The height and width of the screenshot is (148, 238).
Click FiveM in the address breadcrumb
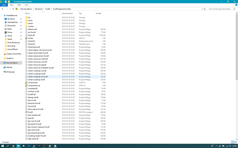click(48, 9)
